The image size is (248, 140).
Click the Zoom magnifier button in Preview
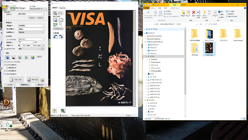[58, 13]
